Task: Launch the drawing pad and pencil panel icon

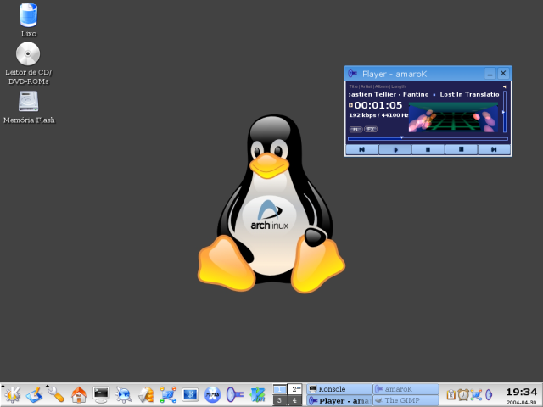Action: [34, 394]
